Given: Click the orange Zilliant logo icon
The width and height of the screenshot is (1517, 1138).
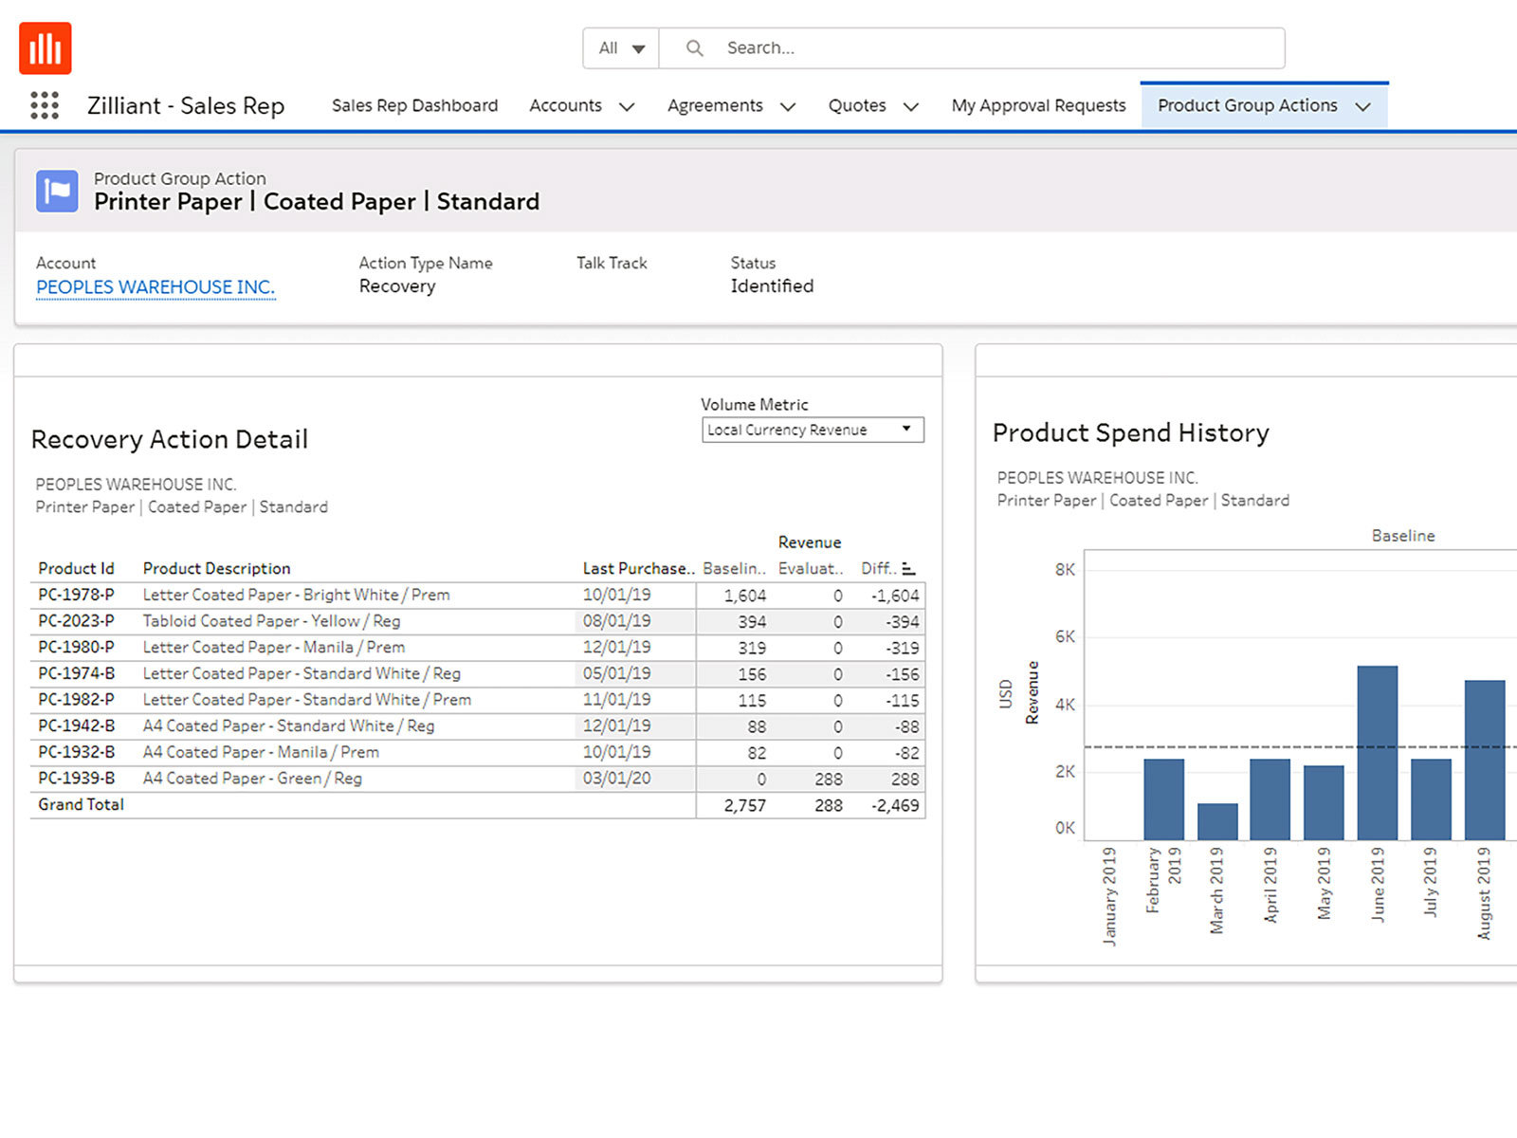Looking at the screenshot, I should [46, 48].
